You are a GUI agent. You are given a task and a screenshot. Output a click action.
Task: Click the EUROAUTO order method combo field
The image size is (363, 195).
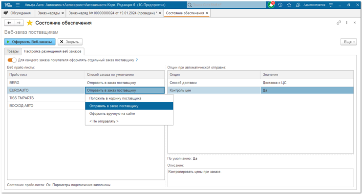[125, 90]
